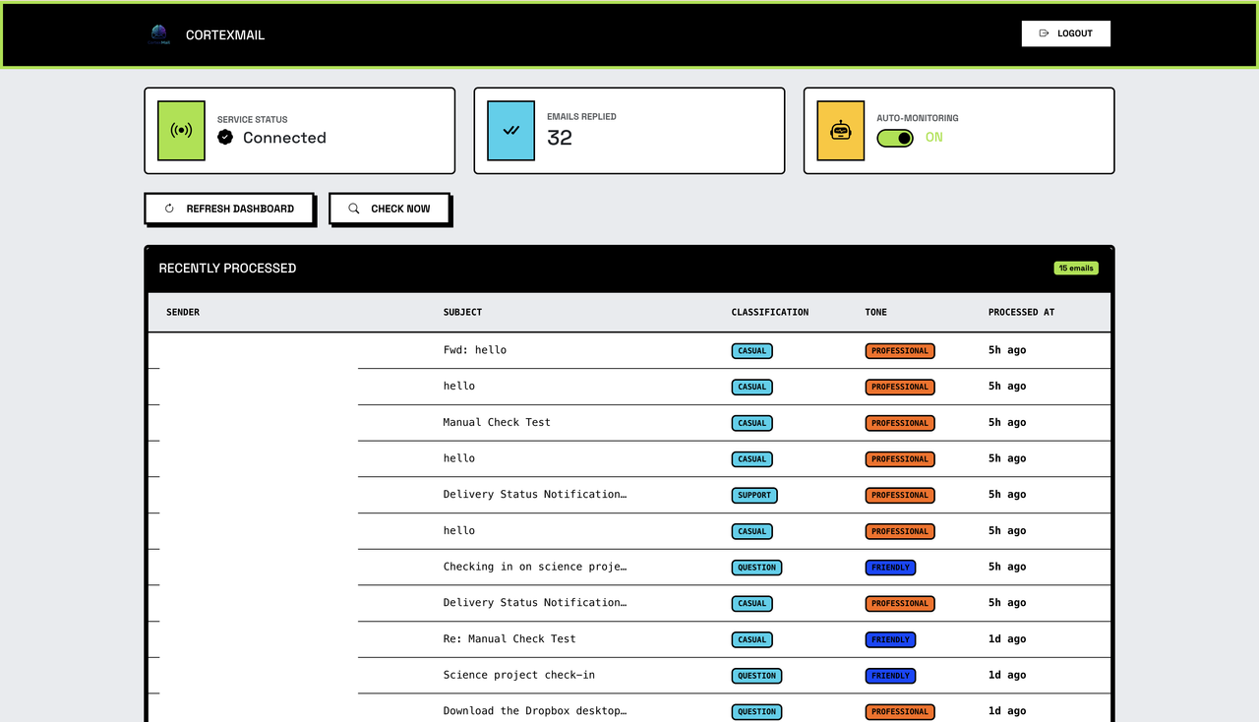Click the CortexMail logo icon

point(158,35)
